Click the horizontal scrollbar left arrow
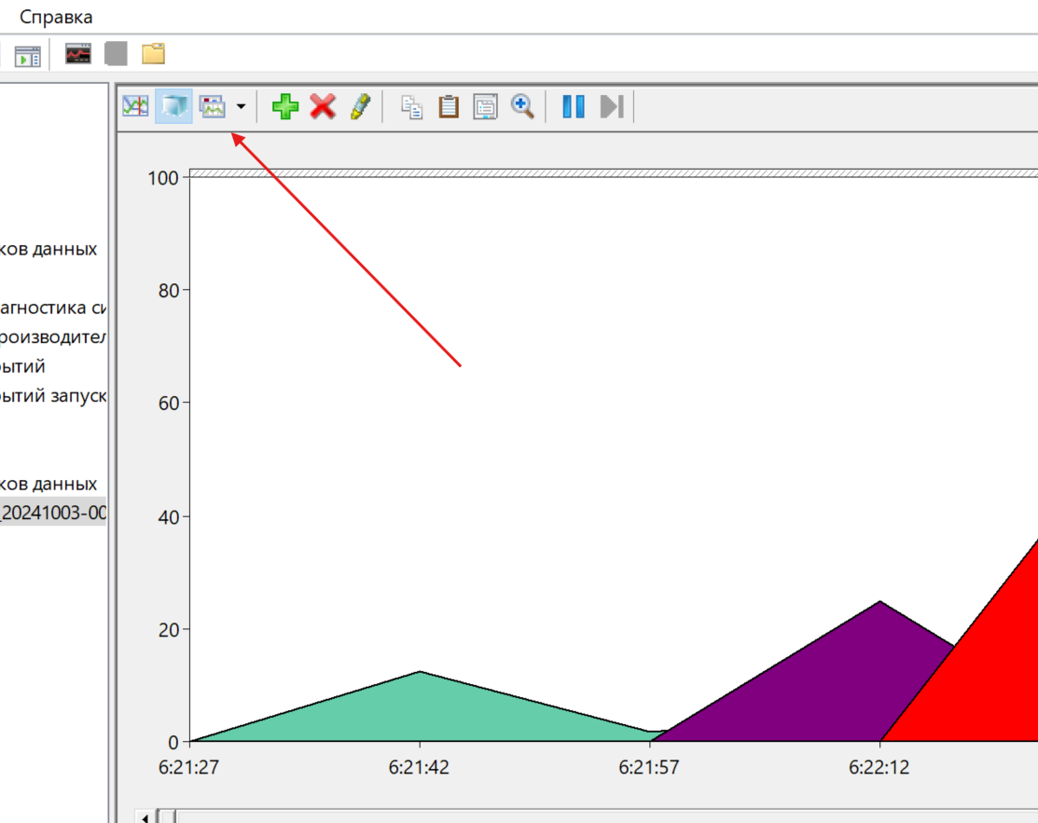The height and width of the screenshot is (823, 1038). pos(145,816)
